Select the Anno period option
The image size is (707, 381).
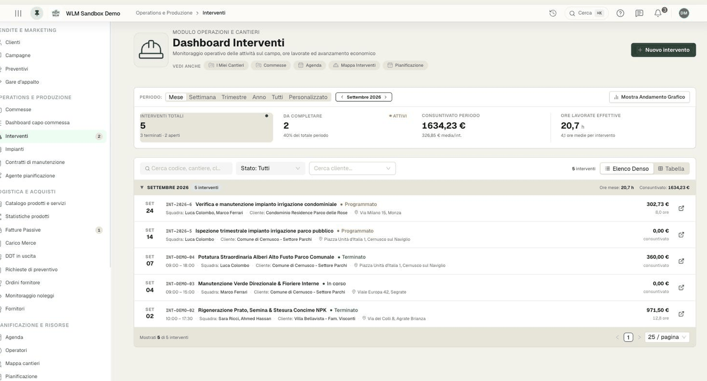point(259,97)
